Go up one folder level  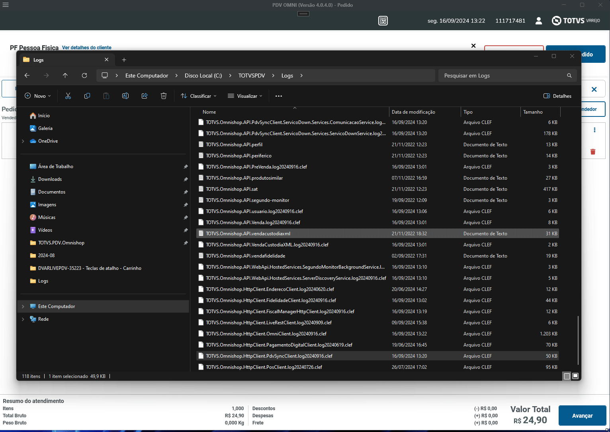[x=65, y=76]
